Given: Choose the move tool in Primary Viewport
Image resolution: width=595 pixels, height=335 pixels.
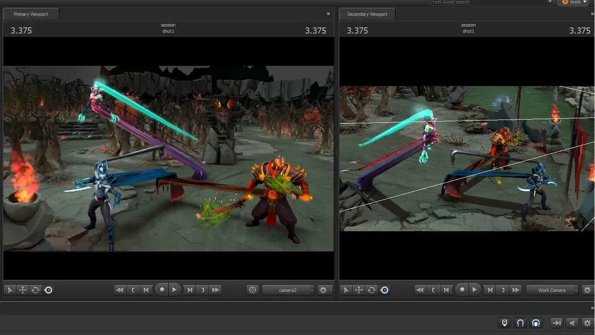Looking at the screenshot, I should tap(23, 290).
